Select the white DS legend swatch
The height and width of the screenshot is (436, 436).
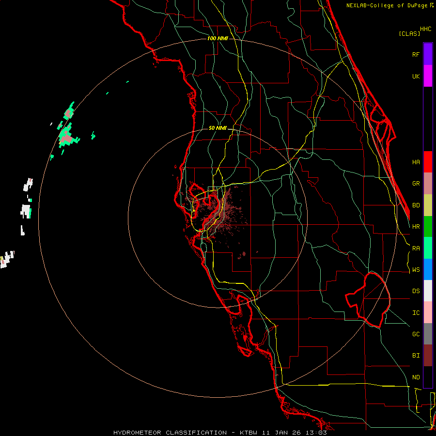pyautogui.click(x=428, y=291)
